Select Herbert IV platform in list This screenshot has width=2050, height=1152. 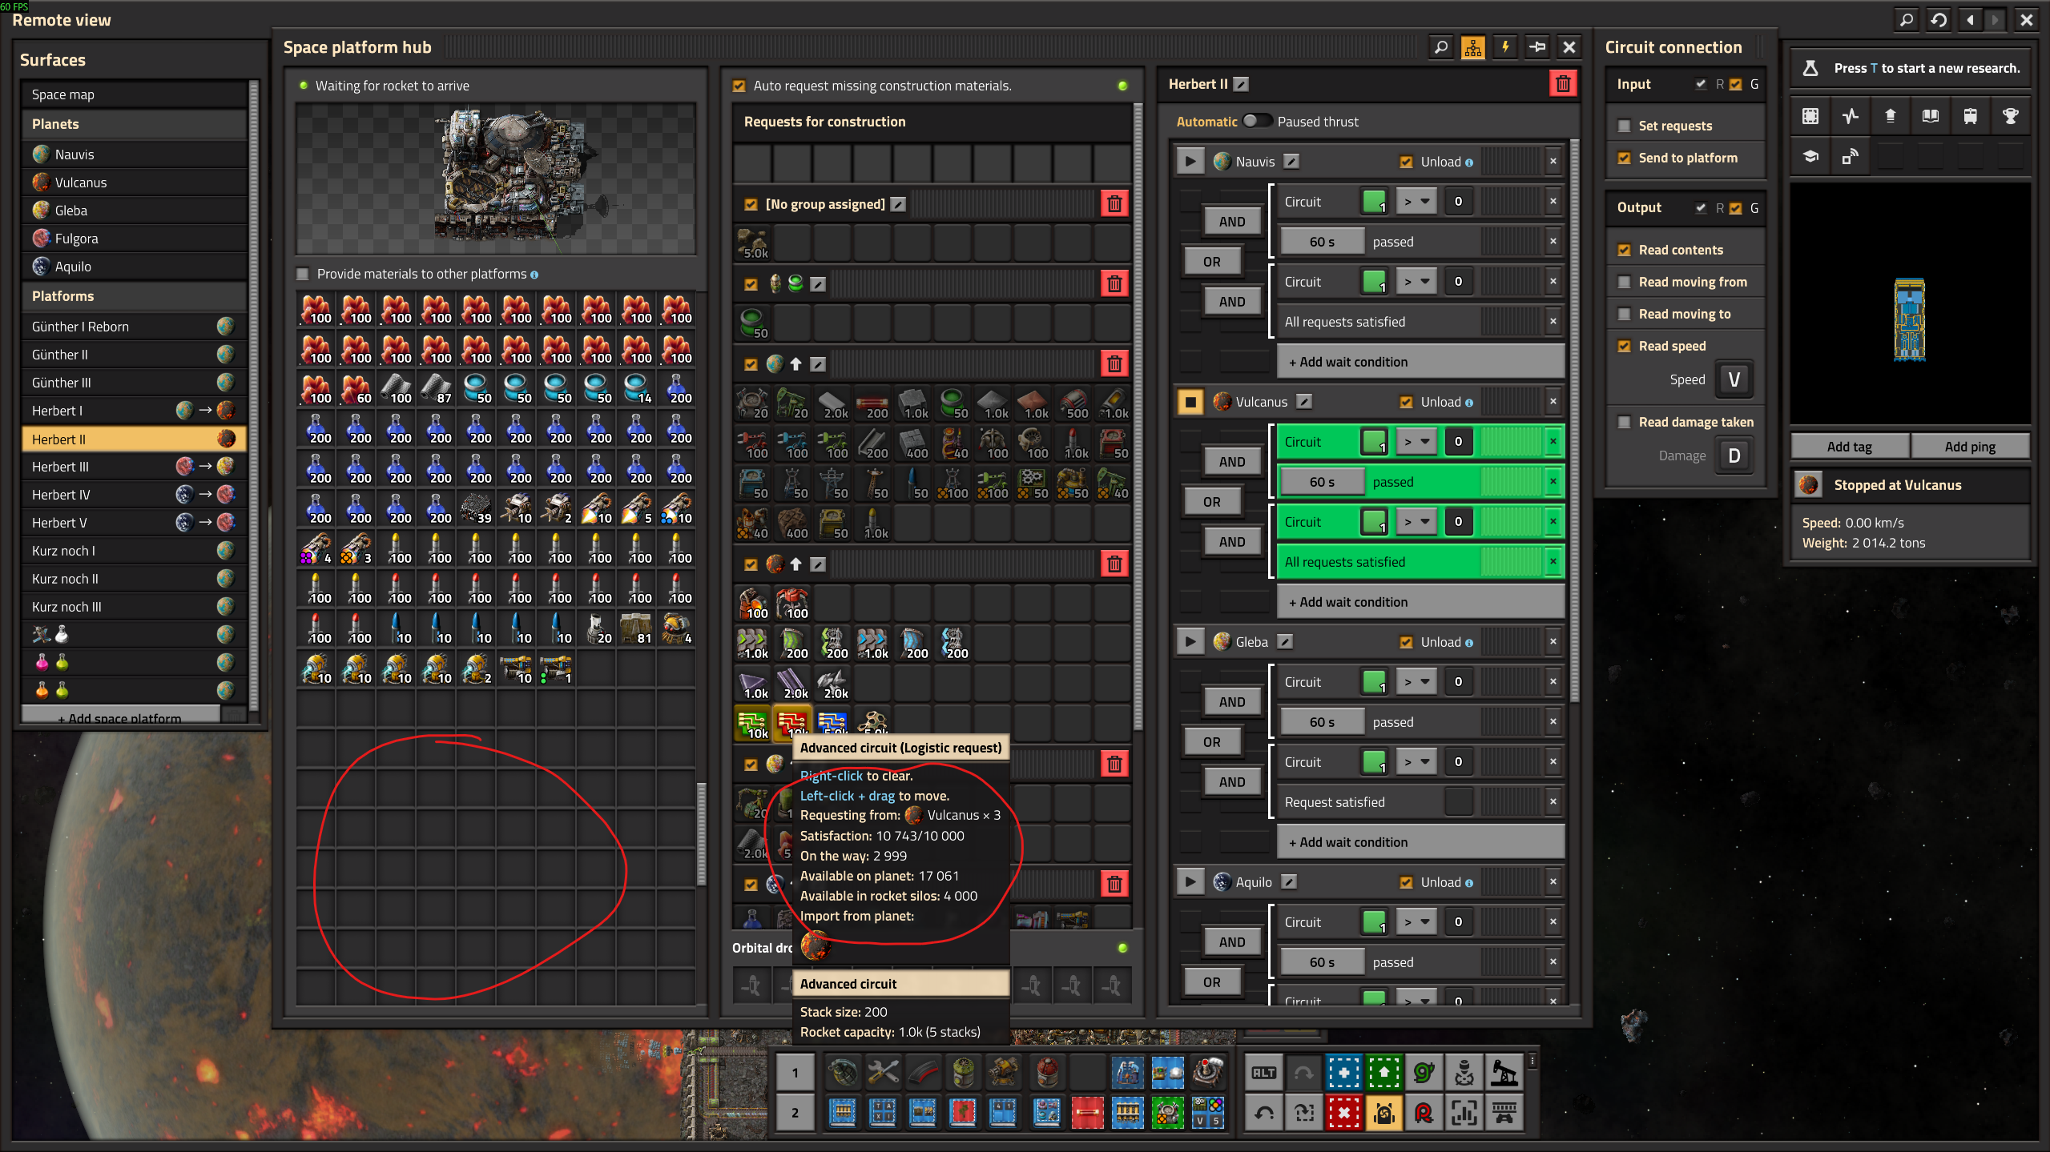135,495
